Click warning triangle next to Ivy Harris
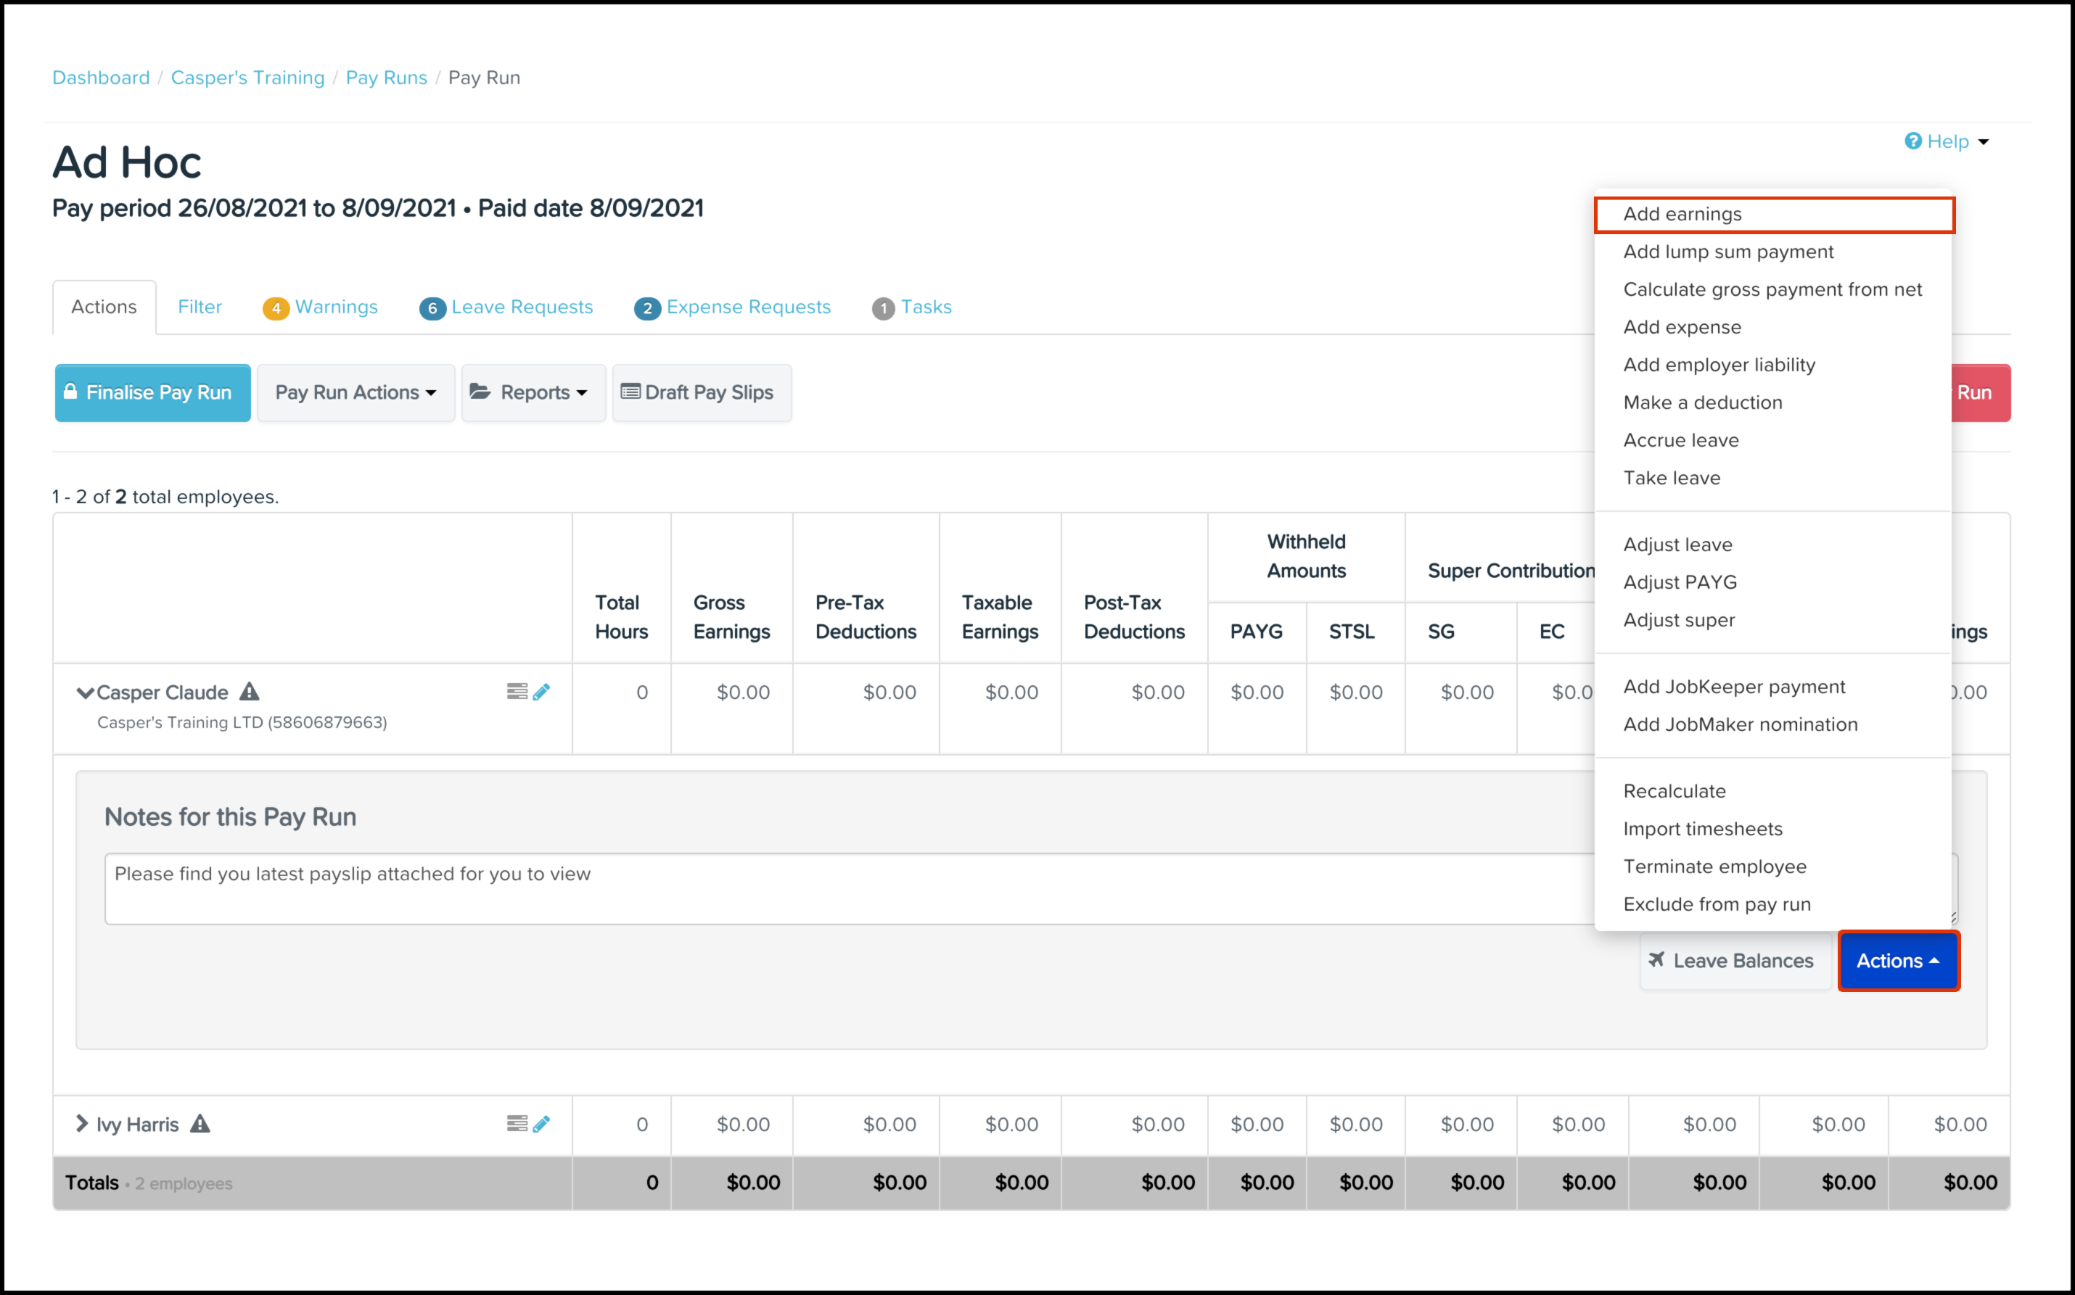This screenshot has height=1295, width=2075. coord(200,1123)
